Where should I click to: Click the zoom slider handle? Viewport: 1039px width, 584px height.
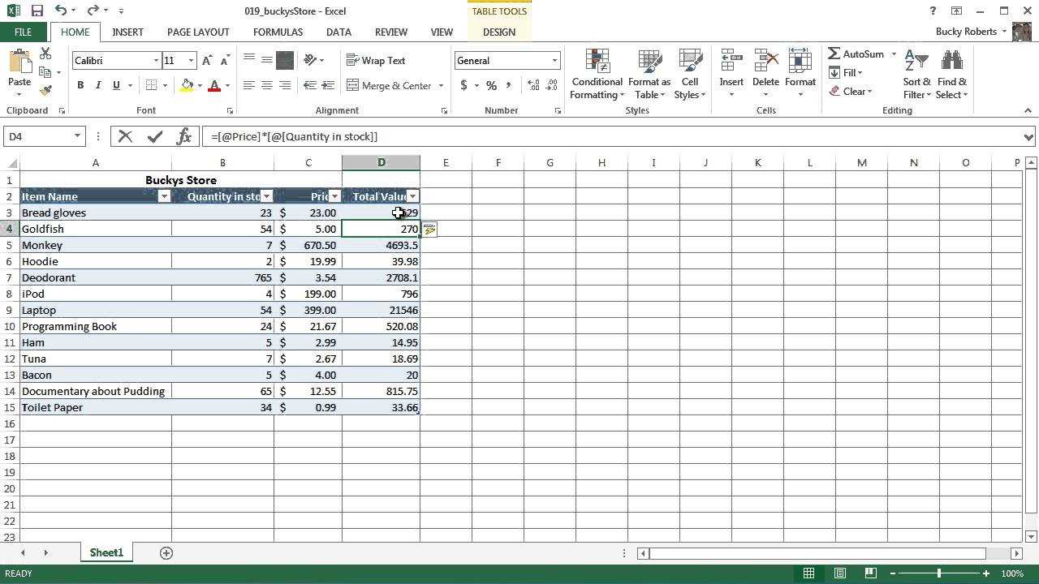point(939,573)
